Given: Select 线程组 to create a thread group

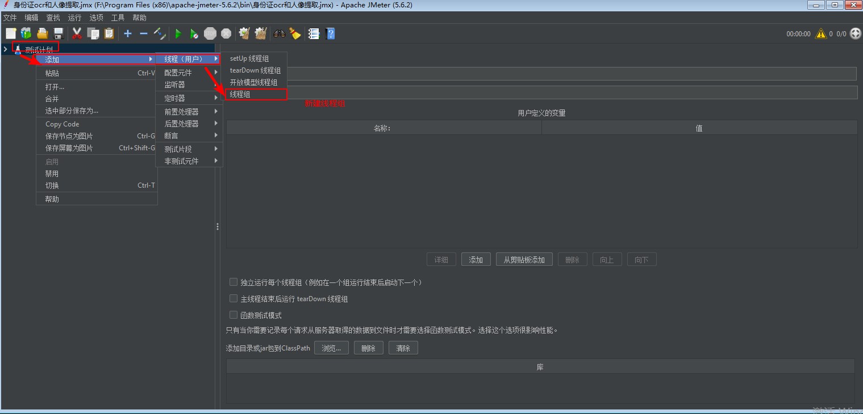Looking at the screenshot, I should 255,94.
